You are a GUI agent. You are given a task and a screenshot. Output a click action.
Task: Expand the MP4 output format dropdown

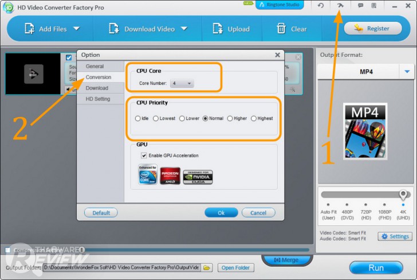pos(407,72)
